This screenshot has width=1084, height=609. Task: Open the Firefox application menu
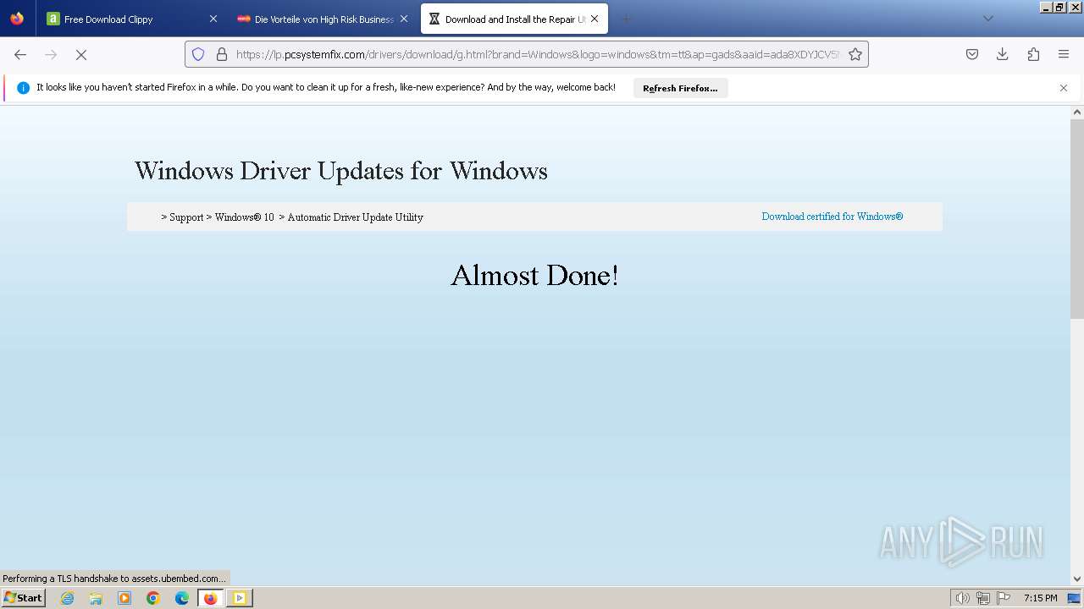[1064, 54]
